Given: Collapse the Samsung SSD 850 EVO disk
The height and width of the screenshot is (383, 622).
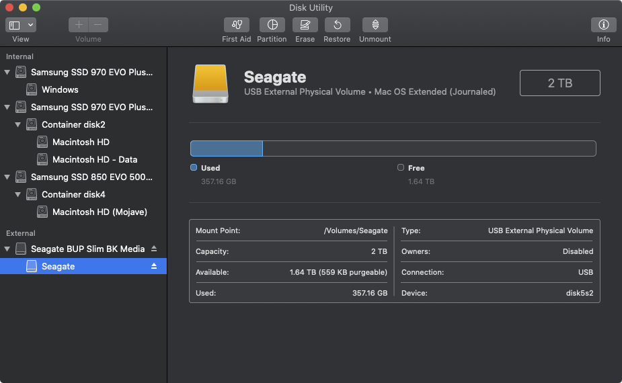Looking at the screenshot, I should 7,177.
